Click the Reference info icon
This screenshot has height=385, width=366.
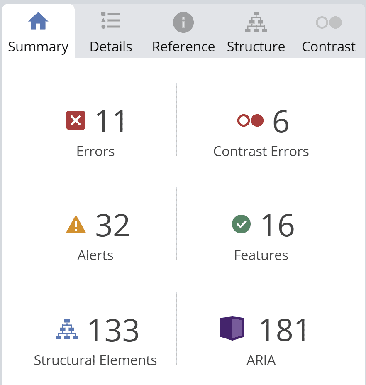[183, 22]
